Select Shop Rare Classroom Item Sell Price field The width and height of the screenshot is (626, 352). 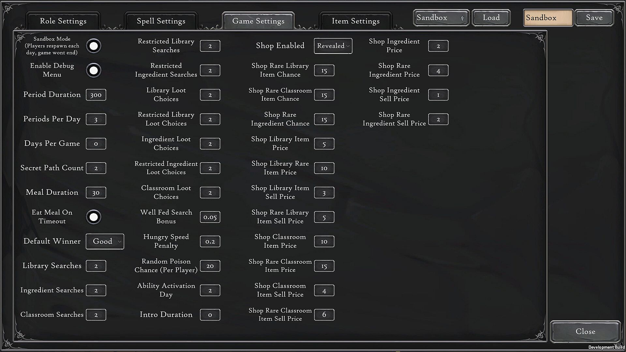click(324, 315)
